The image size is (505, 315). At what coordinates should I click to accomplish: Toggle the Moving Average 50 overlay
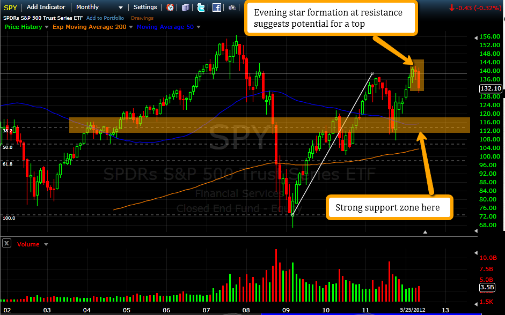click(164, 27)
